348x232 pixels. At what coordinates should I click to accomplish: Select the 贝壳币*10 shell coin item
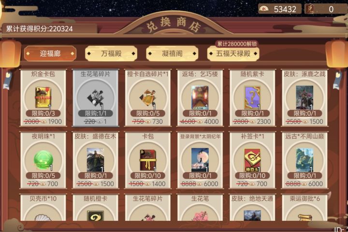pos(43,208)
